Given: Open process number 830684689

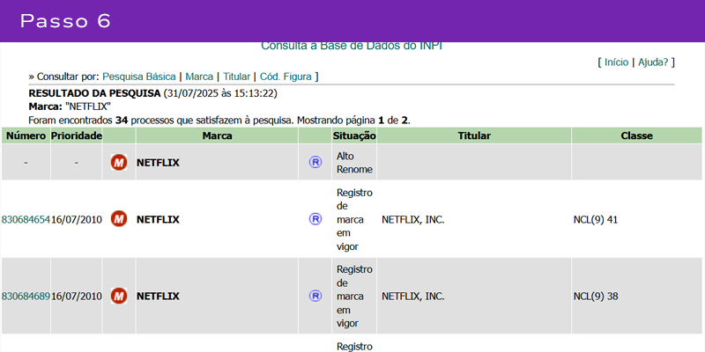Looking at the screenshot, I should point(26,297).
